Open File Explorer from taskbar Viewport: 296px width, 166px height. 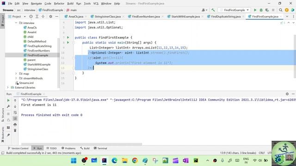124,160
